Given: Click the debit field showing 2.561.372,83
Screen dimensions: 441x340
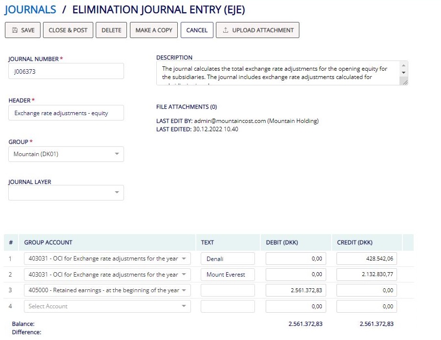Looking at the screenshot, I should point(296,290).
